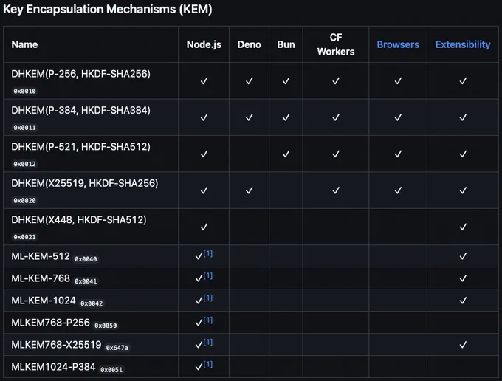
Task: Click the 0x0042 code badge
Action: (x=92, y=303)
